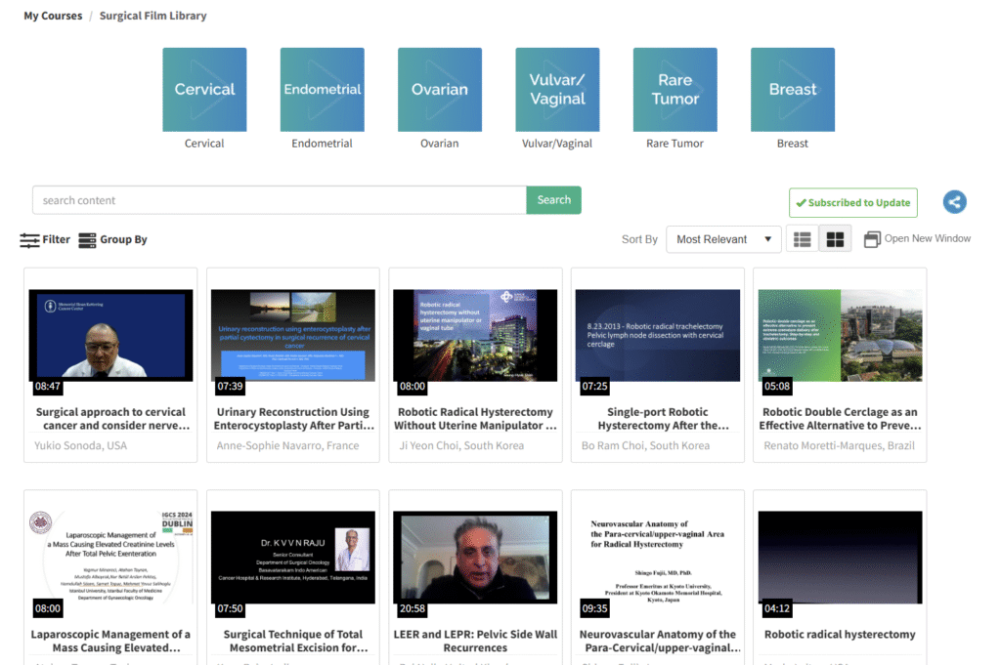Open the Cervical category tile
The height and width of the screenshot is (665, 1001).
point(204,90)
